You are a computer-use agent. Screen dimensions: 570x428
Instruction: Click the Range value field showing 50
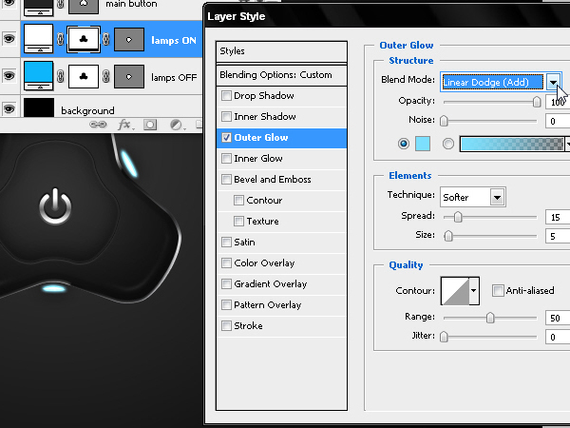pos(558,318)
